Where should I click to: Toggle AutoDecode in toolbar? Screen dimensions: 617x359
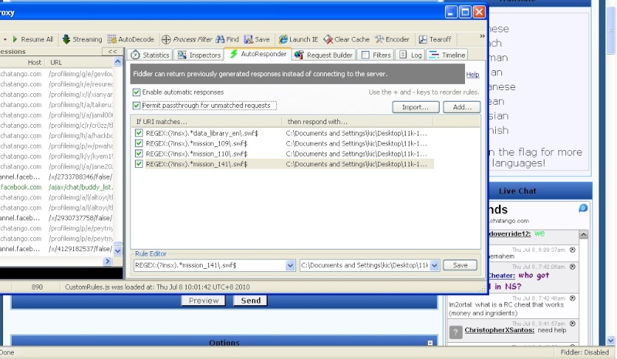pos(131,39)
